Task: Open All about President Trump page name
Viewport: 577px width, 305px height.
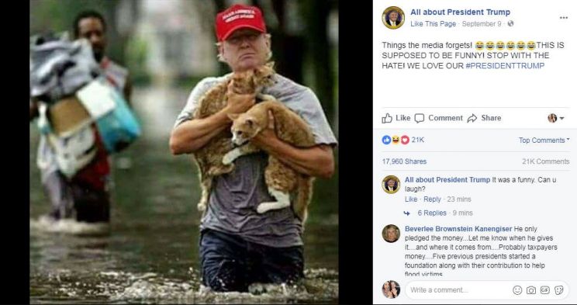Action: [460, 12]
